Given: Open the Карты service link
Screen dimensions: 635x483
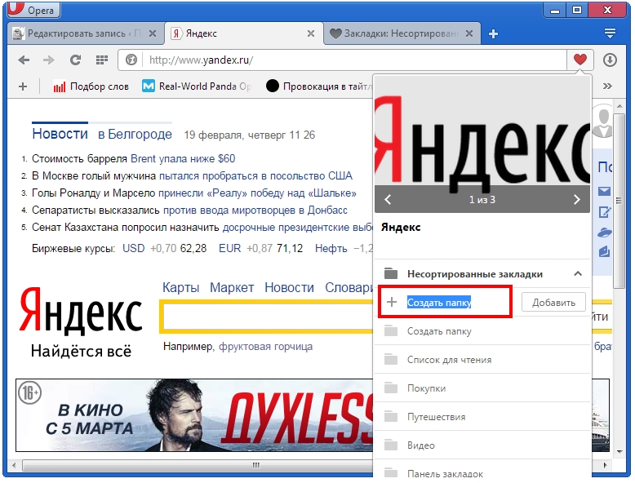Looking at the screenshot, I should coord(180,287).
